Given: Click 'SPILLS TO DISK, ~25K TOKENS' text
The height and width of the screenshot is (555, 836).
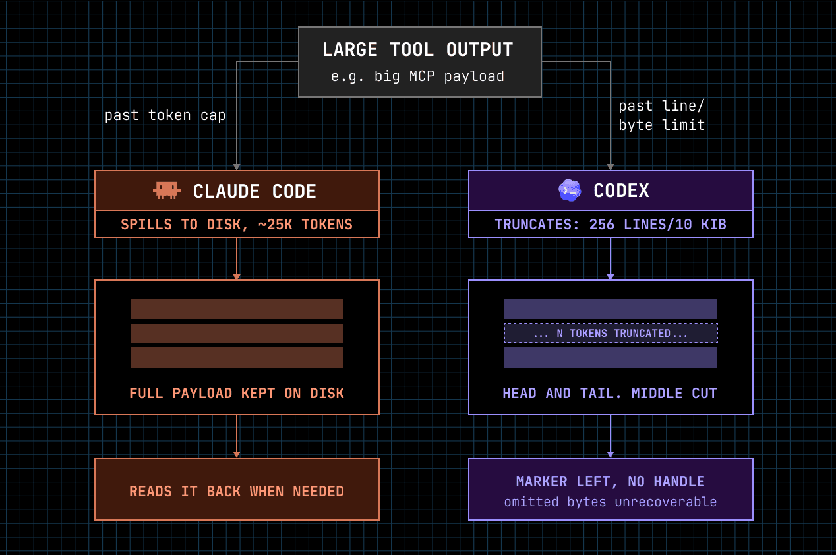Looking at the screenshot, I should (237, 224).
